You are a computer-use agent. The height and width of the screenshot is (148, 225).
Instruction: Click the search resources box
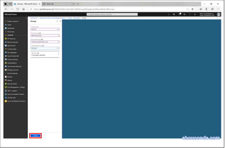pos(112,14)
